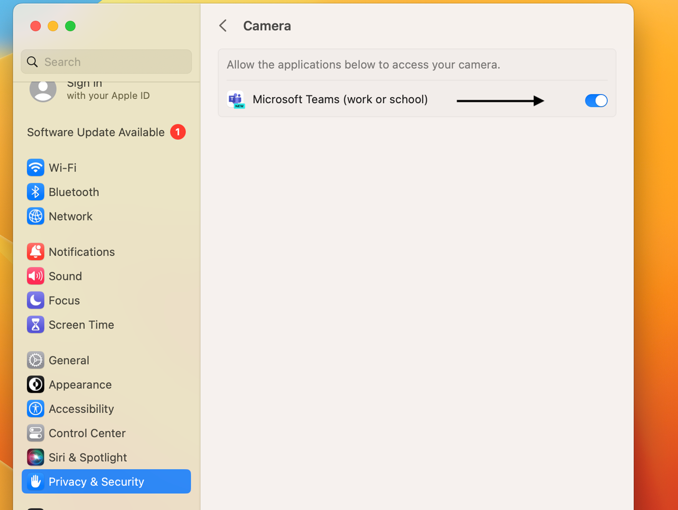Select the Network globe icon
Screen dimensions: 678x510
coord(35,216)
